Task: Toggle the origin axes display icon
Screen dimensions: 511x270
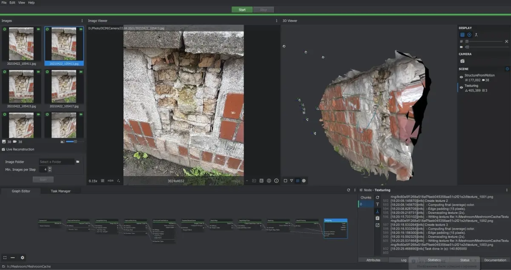Action: click(476, 35)
